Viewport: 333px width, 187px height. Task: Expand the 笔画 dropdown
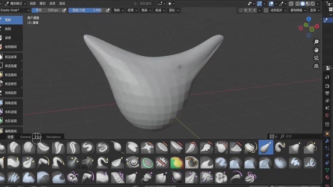(x=146, y=10)
